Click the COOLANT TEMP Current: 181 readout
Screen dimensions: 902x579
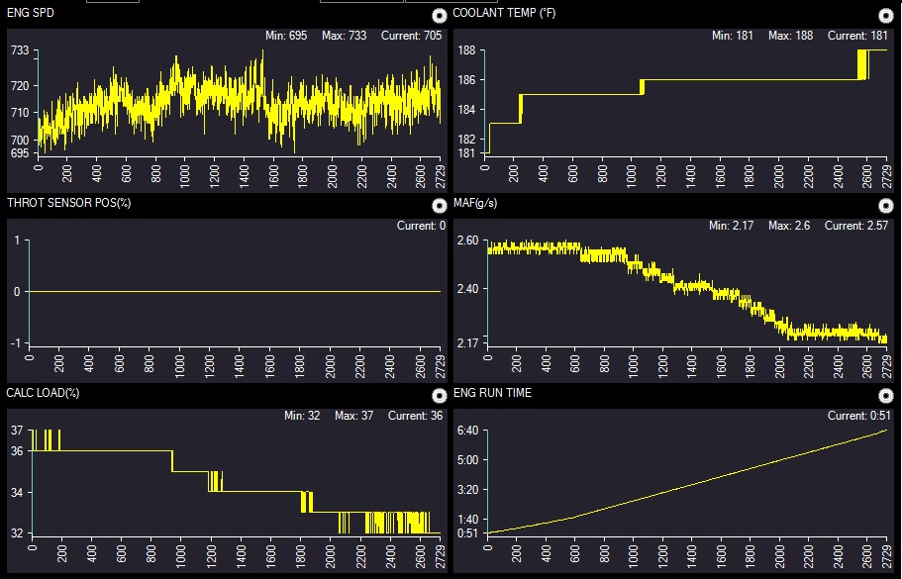pyautogui.click(x=860, y=36)
